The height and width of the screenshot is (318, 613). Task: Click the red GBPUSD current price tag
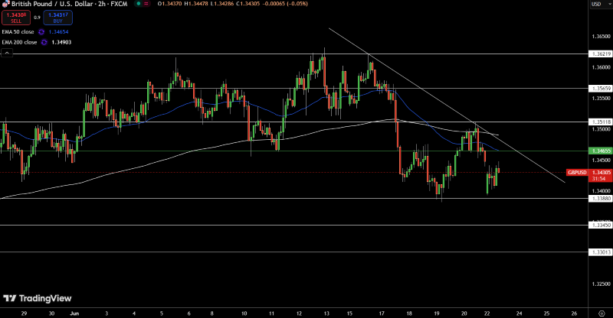(x=577, y=173)
